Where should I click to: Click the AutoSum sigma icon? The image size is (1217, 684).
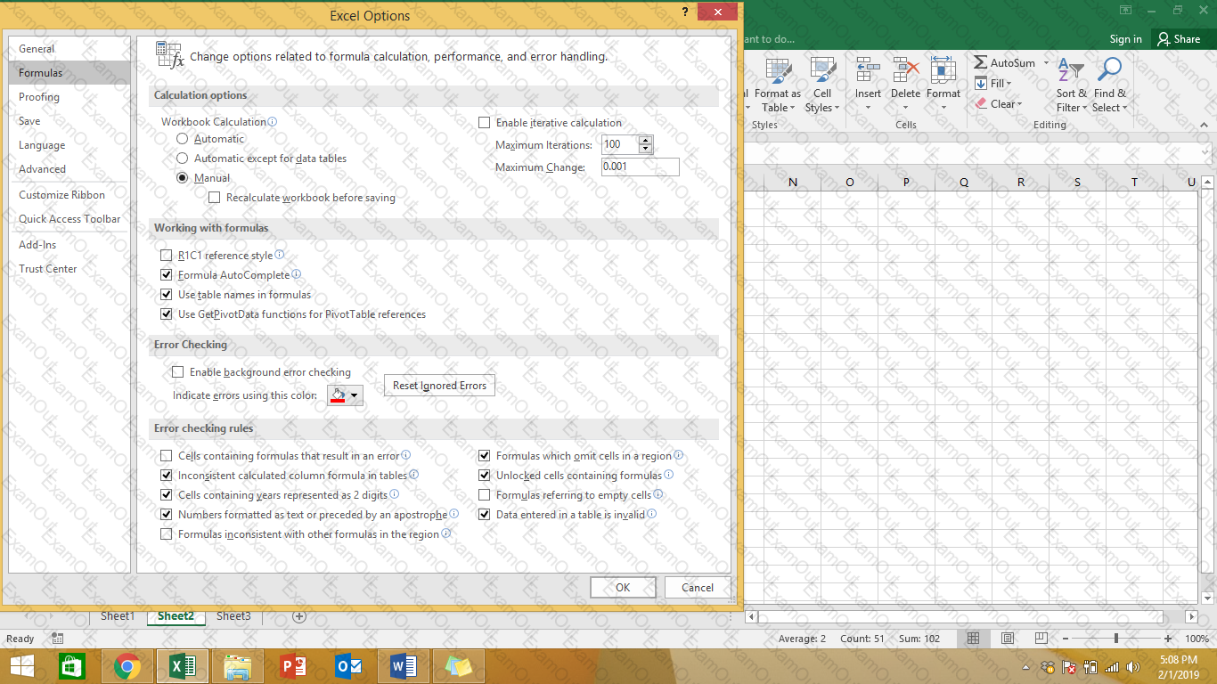(x=980, y=63)
